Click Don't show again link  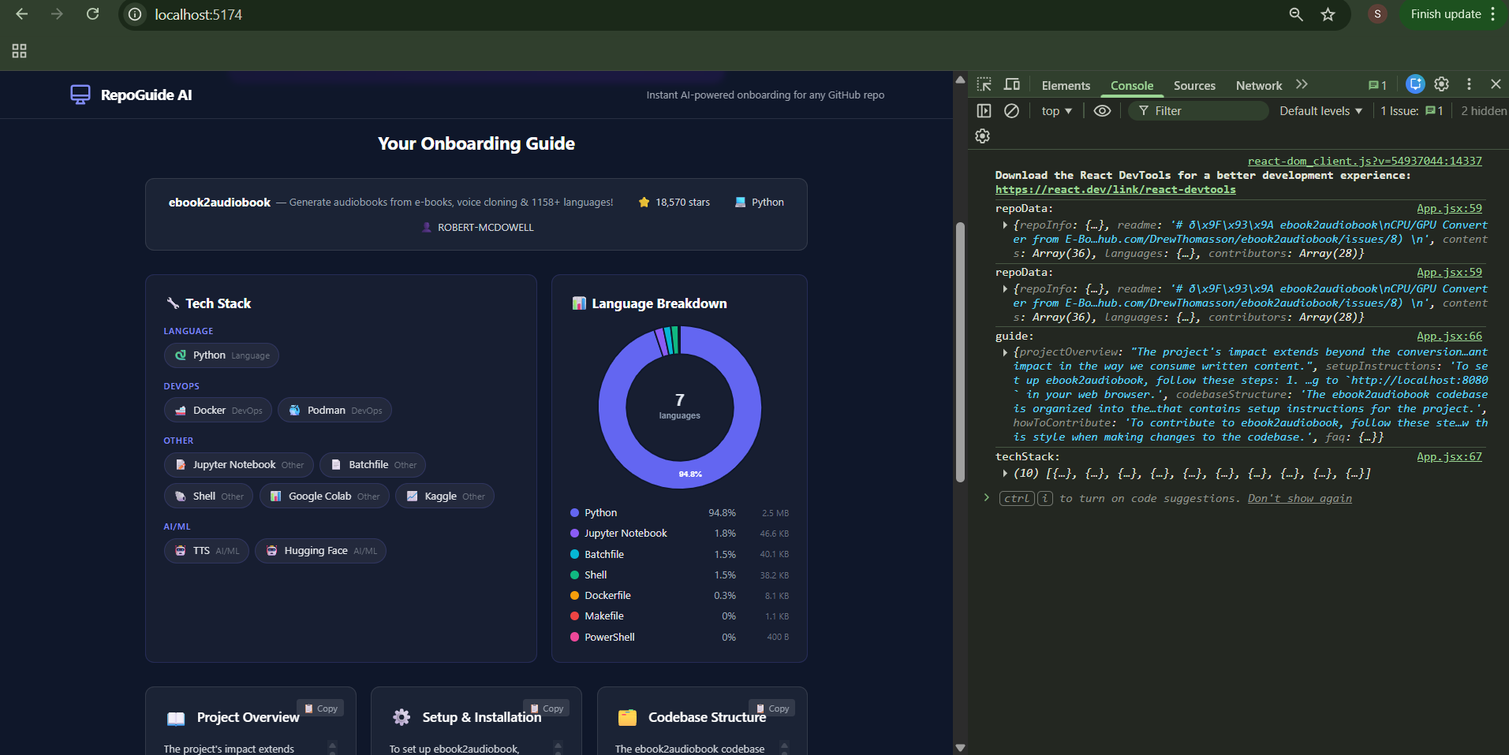coord(1300,499)
